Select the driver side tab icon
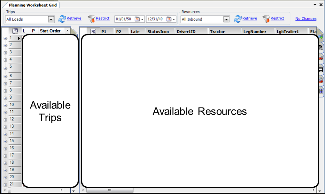The image size is (325, 194). pos(321,48)
